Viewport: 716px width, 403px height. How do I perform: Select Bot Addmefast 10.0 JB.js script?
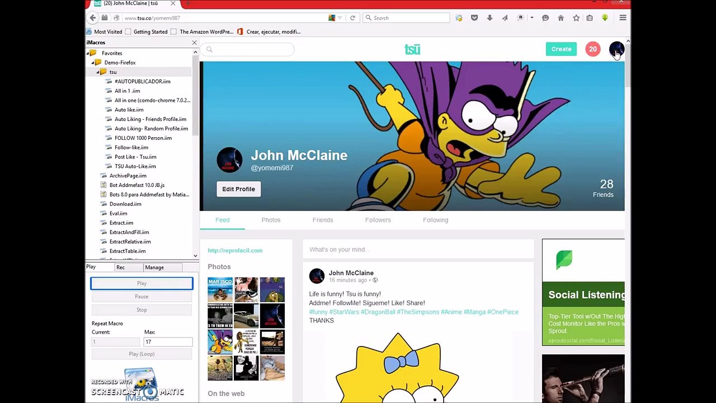[x=136, y=185]
